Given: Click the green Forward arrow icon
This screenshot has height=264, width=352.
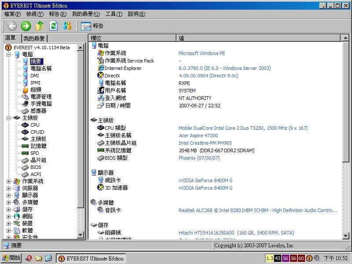Looking at the screenshot, I should click(x=26, y=26).
